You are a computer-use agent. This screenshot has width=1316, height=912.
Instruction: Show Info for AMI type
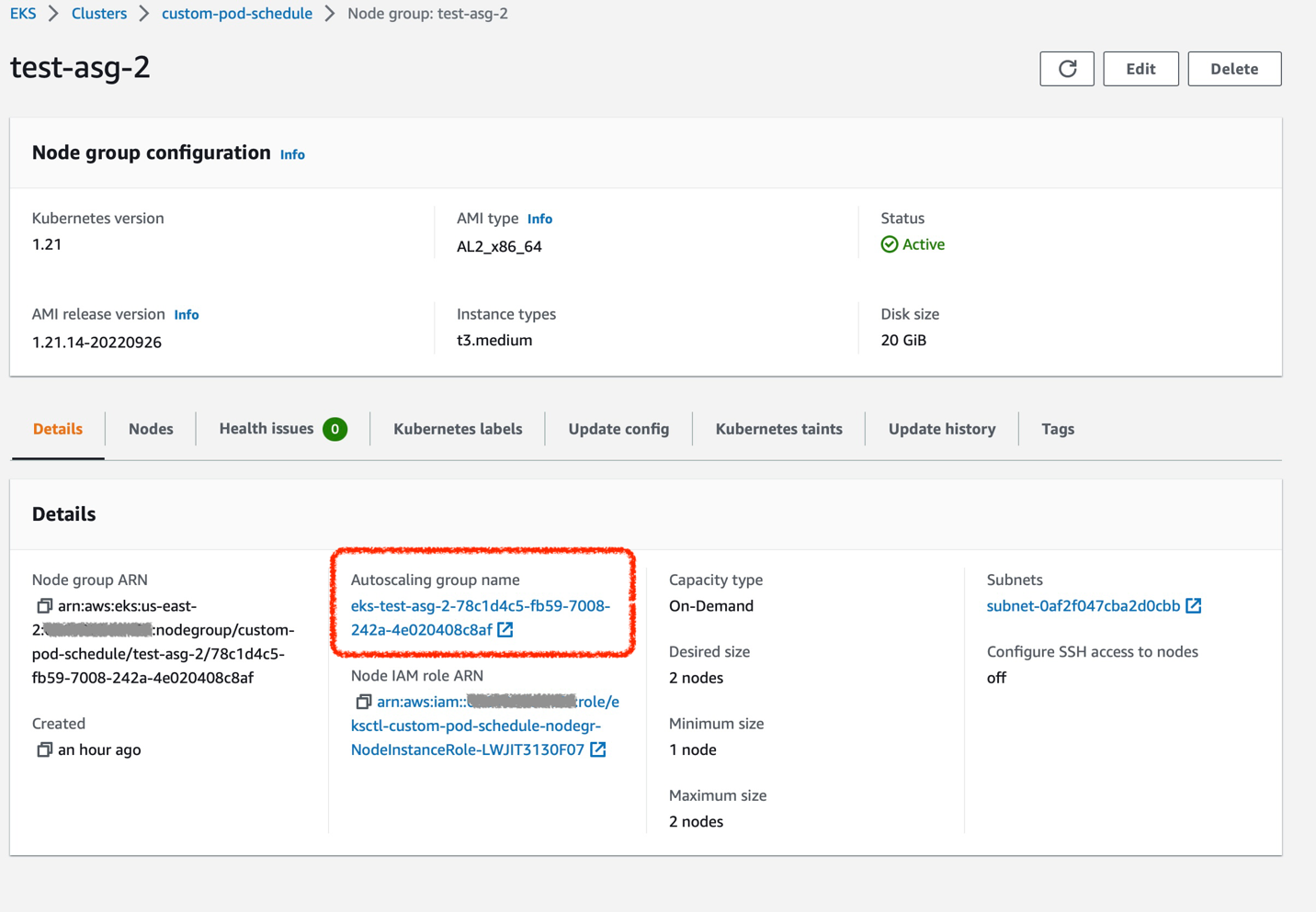coord(539,219)
